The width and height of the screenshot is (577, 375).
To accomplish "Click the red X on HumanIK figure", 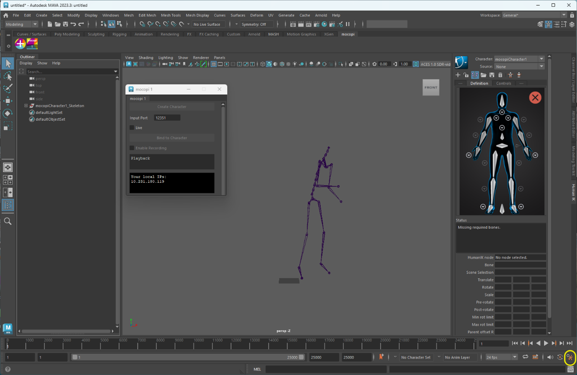I will (x=535, y=97).
